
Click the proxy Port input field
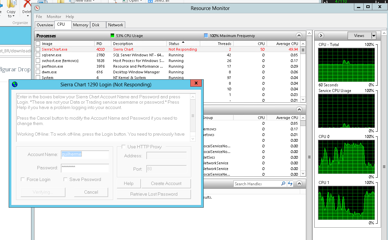(x=166, y=169)
